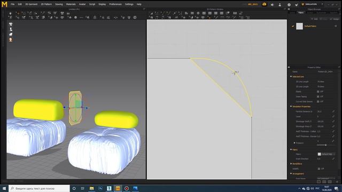Click the Name field in Property Editor
This screenshot has width=342, height=192.
(325, 71)
